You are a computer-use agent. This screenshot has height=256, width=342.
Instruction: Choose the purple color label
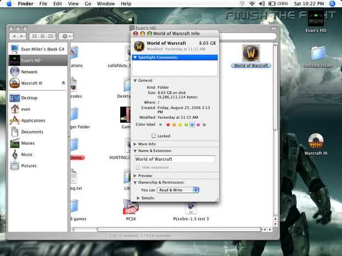198,125
